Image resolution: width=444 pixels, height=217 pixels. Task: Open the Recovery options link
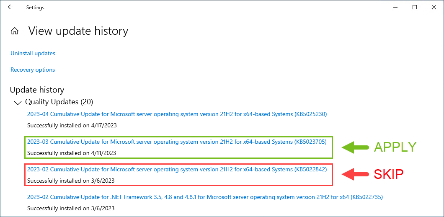coord(33,70)
